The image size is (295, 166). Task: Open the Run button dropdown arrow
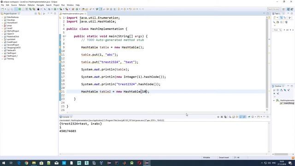(57, 9)
